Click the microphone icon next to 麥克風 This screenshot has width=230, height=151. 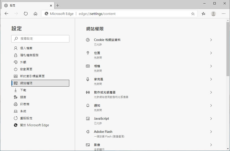tap(88, 79)
